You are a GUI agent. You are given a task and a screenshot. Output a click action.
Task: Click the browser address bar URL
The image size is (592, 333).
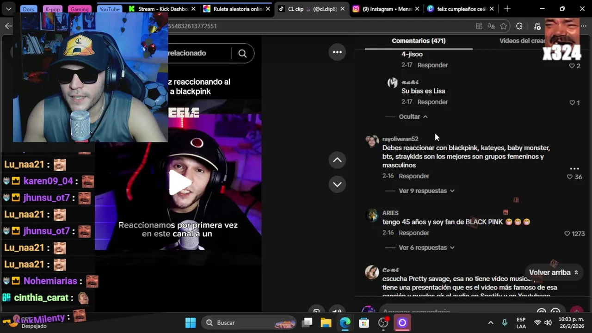coord(192,26)
